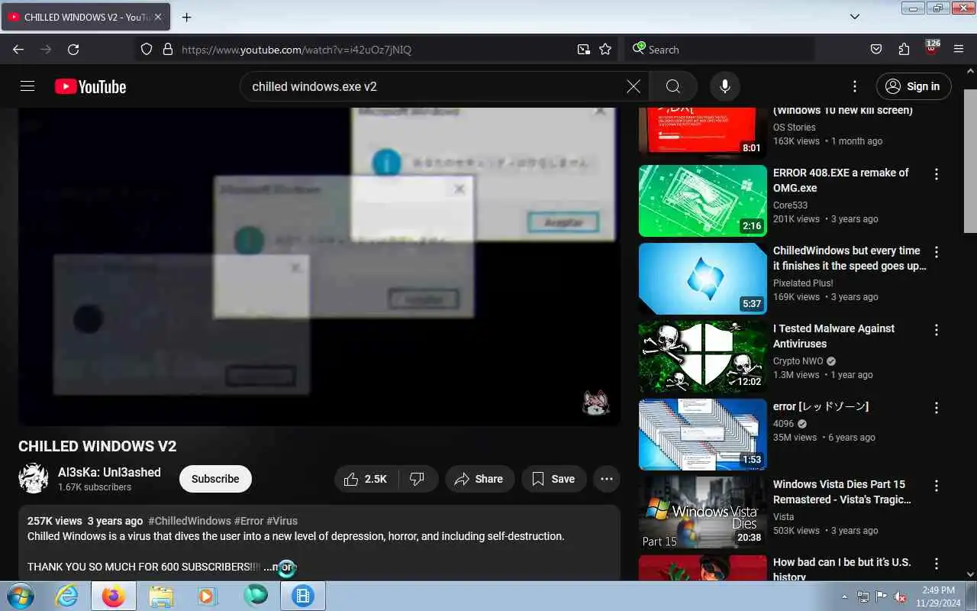
Task: Open the ad blocker extension icon
Action: (931, 48)
